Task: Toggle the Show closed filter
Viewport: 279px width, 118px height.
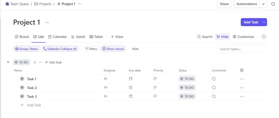Action: click(x=113, y=49)
